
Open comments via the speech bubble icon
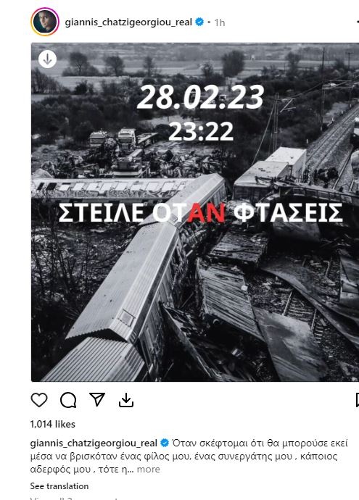[x=68, y=400]
